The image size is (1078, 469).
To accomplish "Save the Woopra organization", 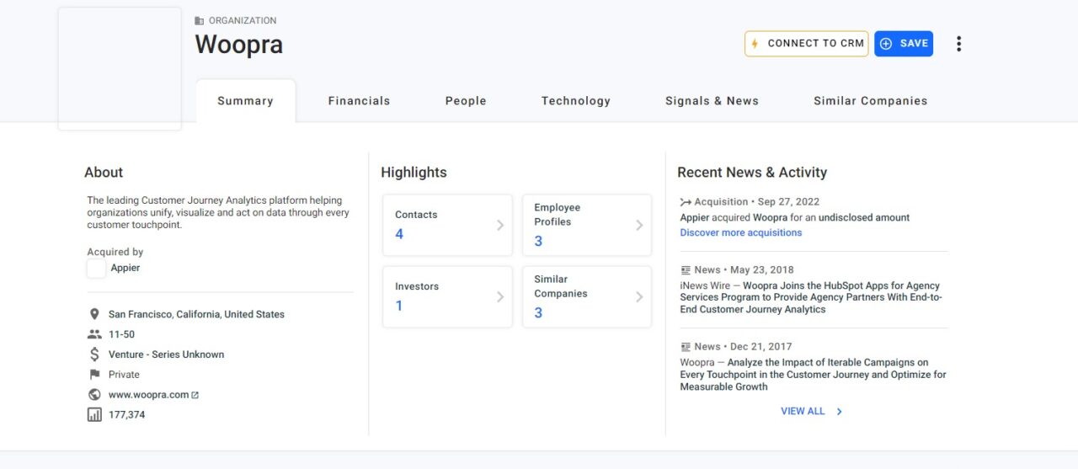I will (x=904, y=44).
